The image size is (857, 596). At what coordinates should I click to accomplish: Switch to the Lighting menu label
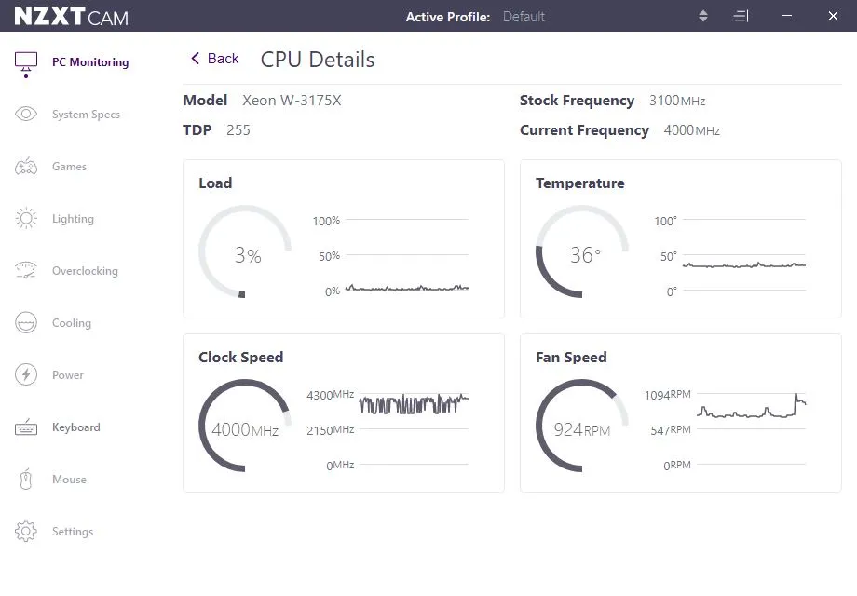click(x=73, y=219)
